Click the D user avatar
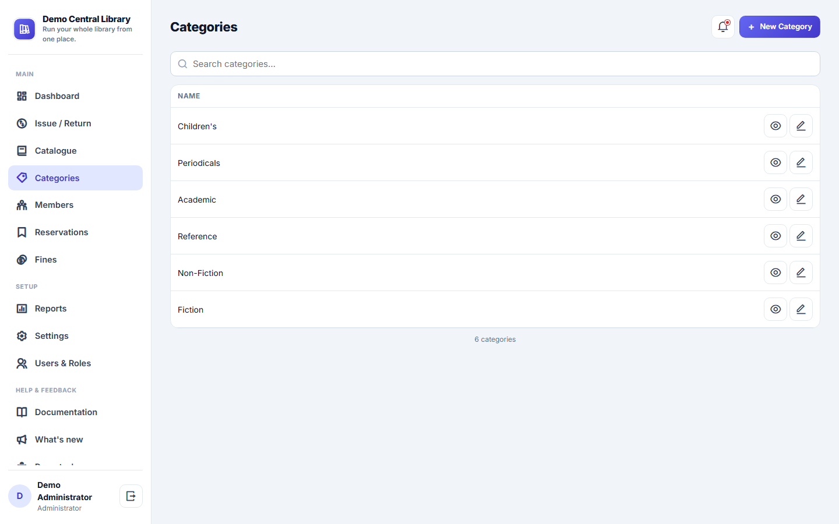The image size is (839, 524). (x=20, y=496)
